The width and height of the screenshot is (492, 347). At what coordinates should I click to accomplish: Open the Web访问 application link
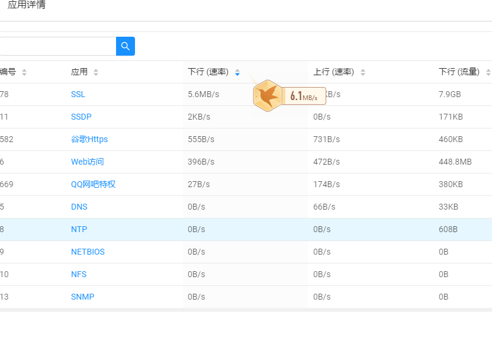[88, 162]
